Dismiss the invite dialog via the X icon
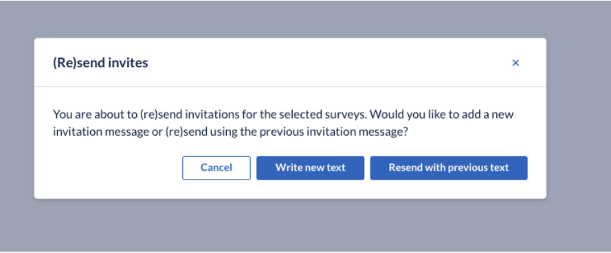611x253 pixels. point(515,63)
